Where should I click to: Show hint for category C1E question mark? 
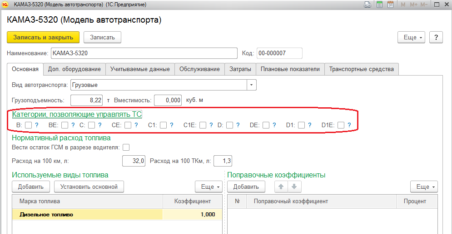click(x=211, y=125)
